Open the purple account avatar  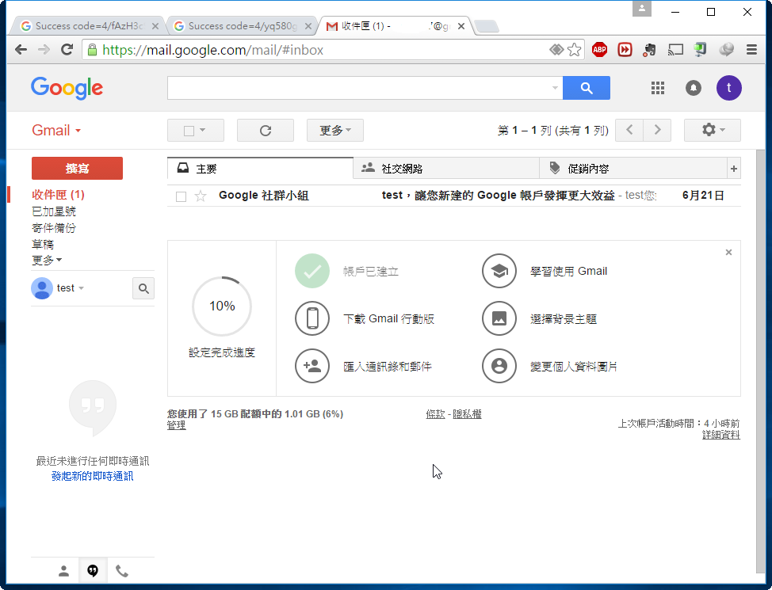point(728,88)
